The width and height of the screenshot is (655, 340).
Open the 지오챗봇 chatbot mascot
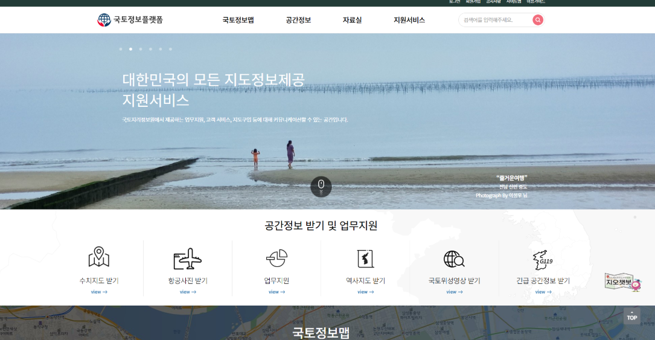tap(622, 282)
